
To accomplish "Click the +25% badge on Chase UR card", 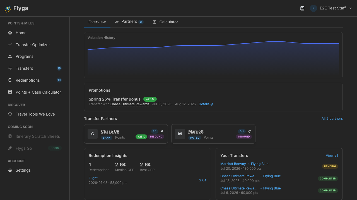I will tap(141, 137).
